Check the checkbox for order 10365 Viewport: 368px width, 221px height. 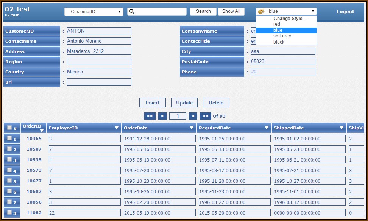[9, 139]
